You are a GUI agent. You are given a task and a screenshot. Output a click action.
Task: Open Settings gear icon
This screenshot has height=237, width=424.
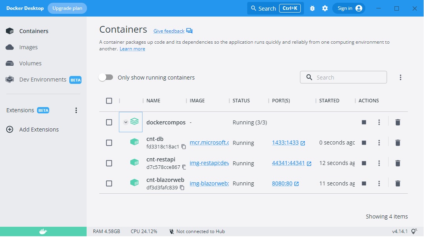(x=325, y=8)
